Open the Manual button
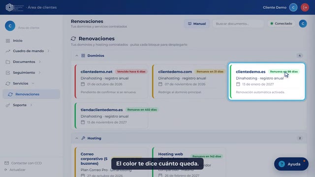The height and width of the screenshot is (177, 315). [197, 24]
